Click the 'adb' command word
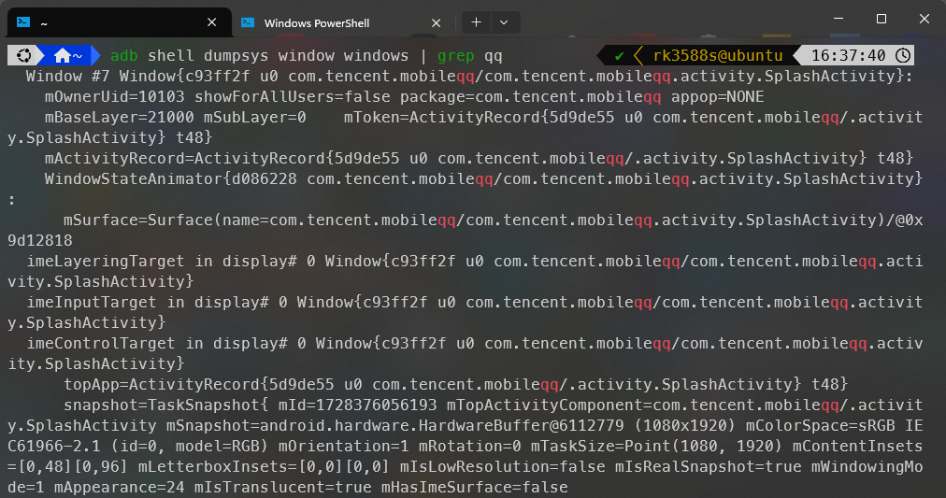This screenshot has height=498, width=946. click(x=123, y=55)
